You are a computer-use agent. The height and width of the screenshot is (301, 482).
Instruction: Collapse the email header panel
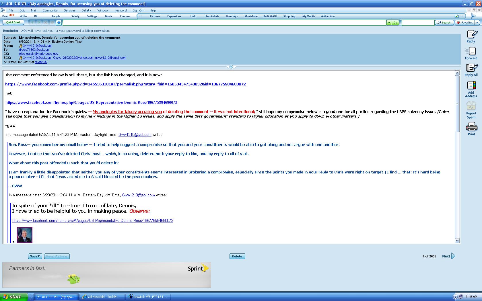(231, 67)
